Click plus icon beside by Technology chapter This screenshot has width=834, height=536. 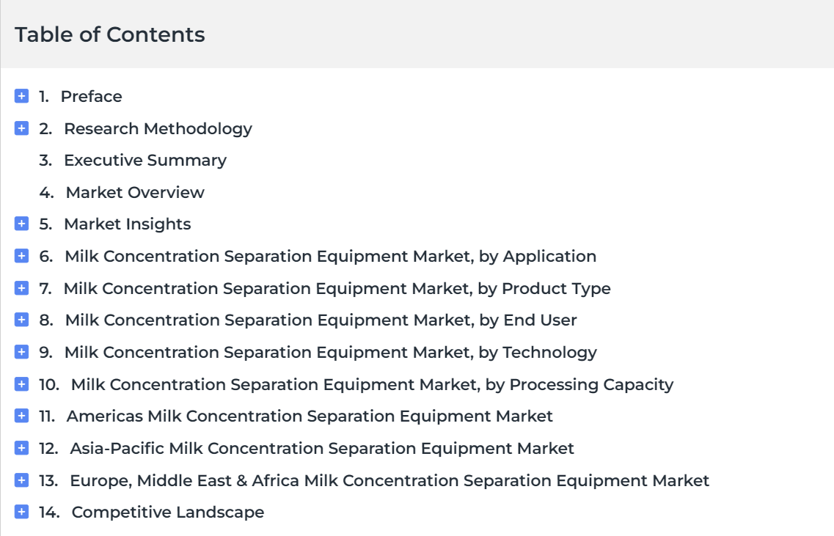21,352
